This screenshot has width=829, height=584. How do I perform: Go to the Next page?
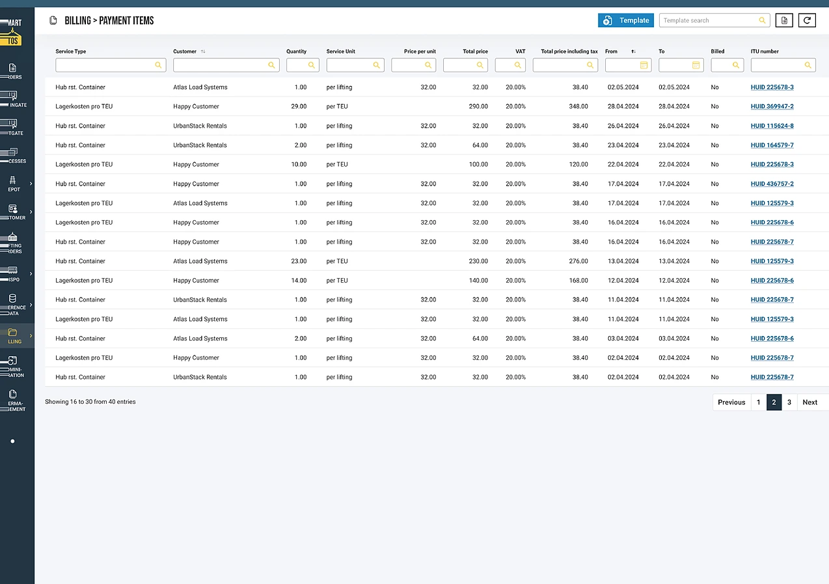[811, 402]
